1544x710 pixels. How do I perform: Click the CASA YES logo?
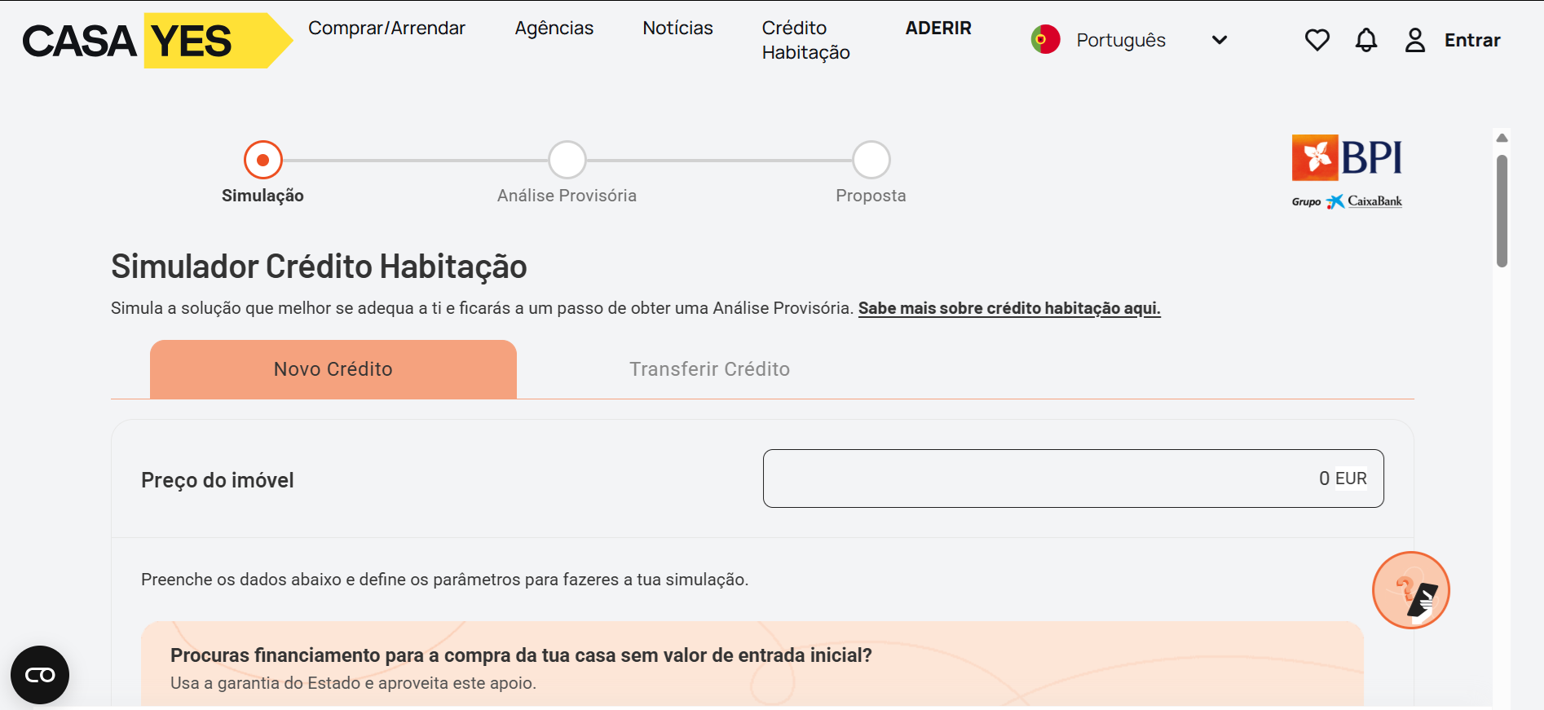pyautogui.click(x=157, y=41)
